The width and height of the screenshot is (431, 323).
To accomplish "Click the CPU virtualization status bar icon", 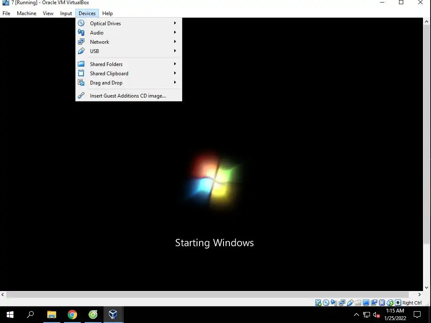I will [382, 303].
